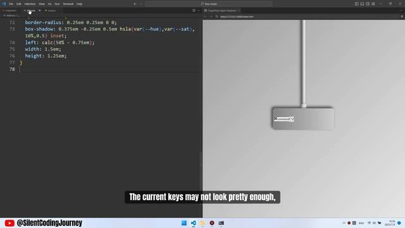Toggle the primary side bar layout icon
This screenshot has height=228, width=405.
click(356, 4)
